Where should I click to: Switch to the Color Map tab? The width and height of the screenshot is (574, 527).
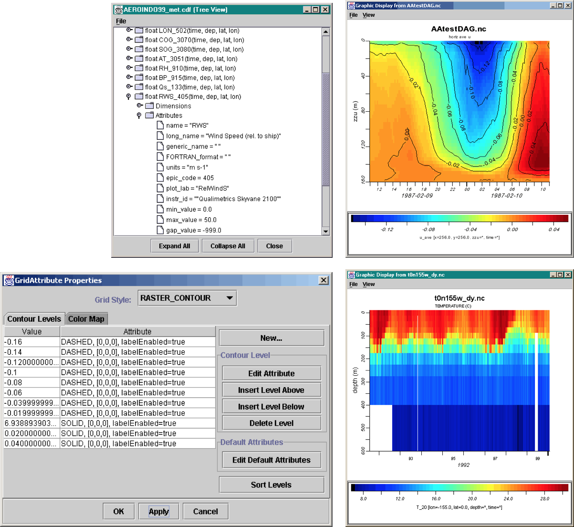86,319
